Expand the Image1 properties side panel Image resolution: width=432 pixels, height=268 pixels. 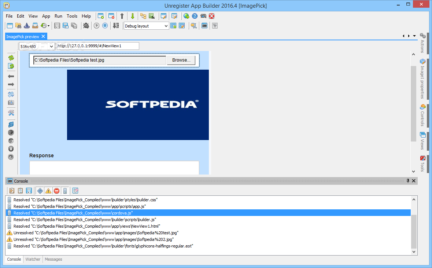(x=422, y=78)
